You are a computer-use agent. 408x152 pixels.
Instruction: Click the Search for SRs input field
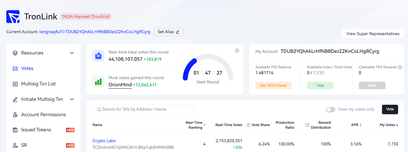coord(143,109)
